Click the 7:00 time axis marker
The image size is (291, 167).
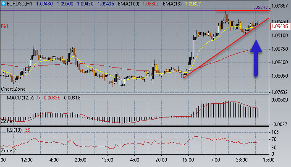pyautogui.click(x=215, y=159)
